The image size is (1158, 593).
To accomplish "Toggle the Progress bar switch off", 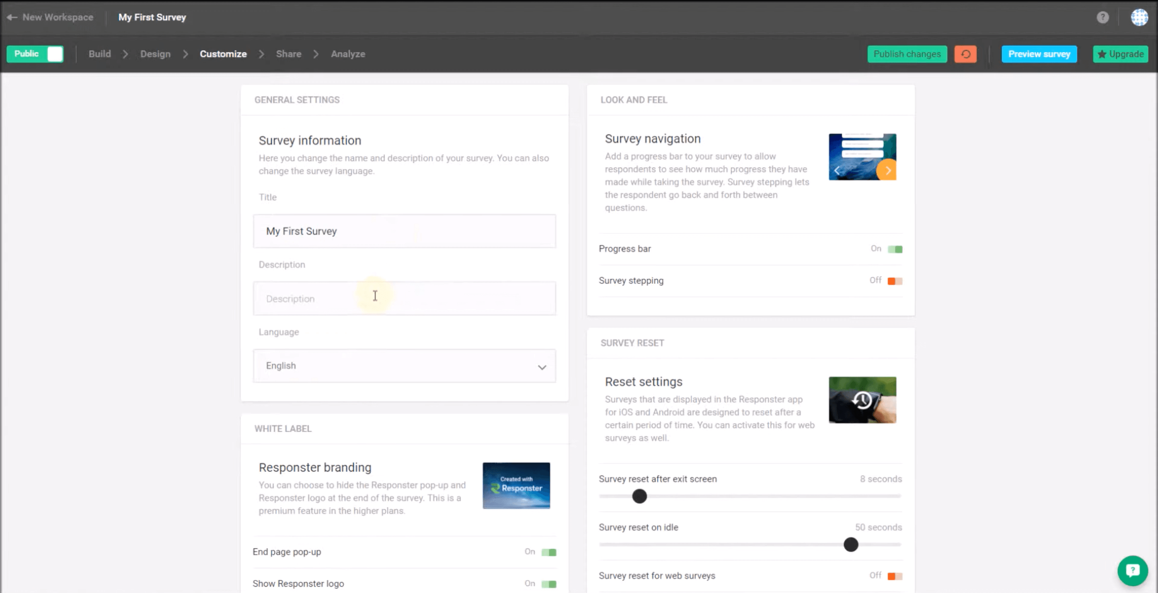I will (895, 249).
